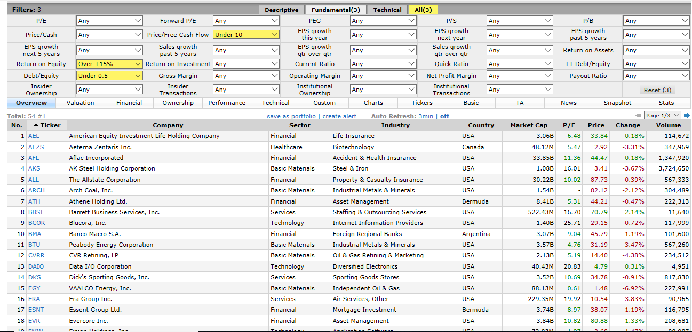Switch to the Descriptive filter tab

point(281,10)
